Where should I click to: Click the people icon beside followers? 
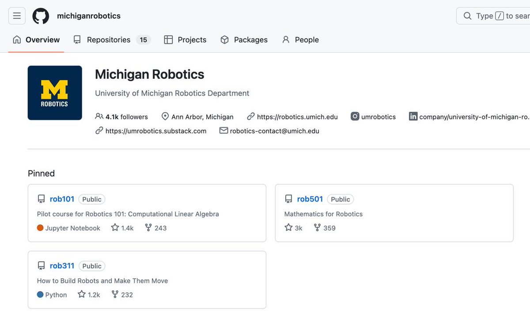click(99, 117)
